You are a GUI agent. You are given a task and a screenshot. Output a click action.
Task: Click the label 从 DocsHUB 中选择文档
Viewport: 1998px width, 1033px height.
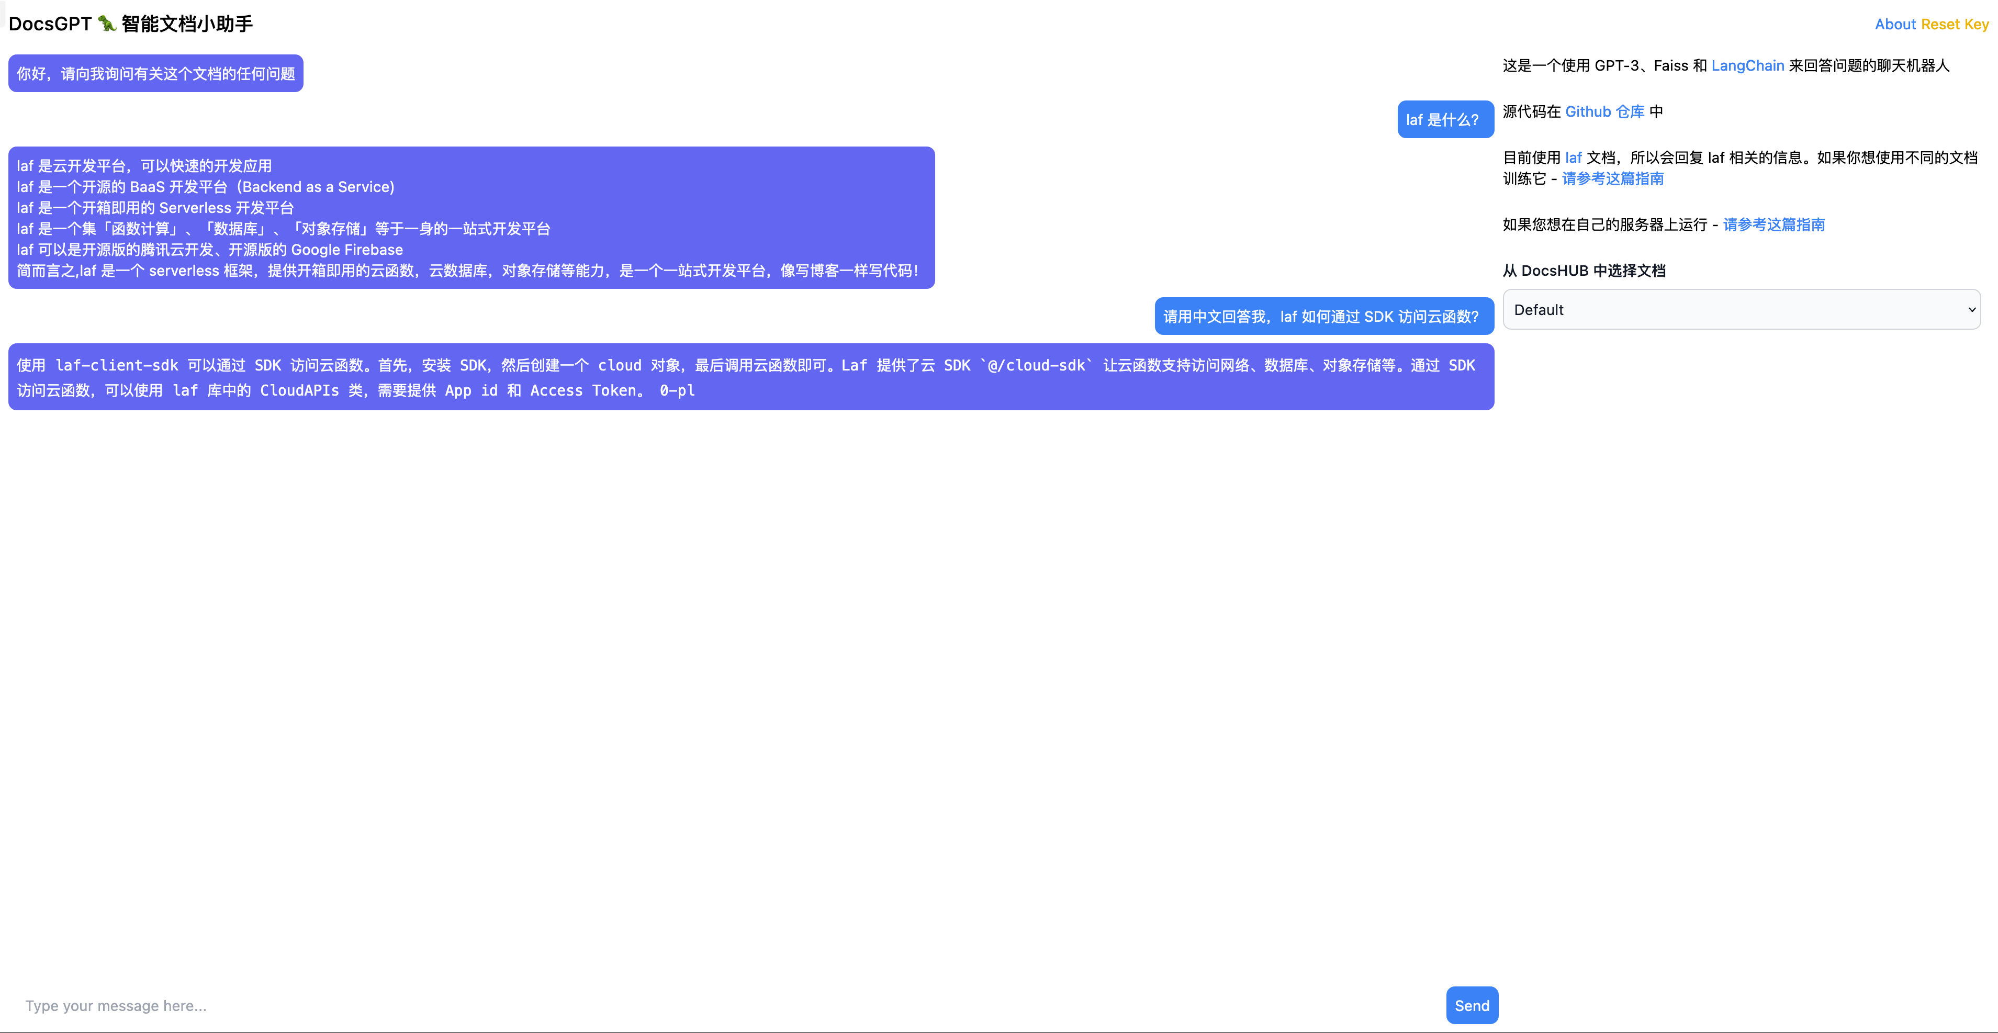1584,271
